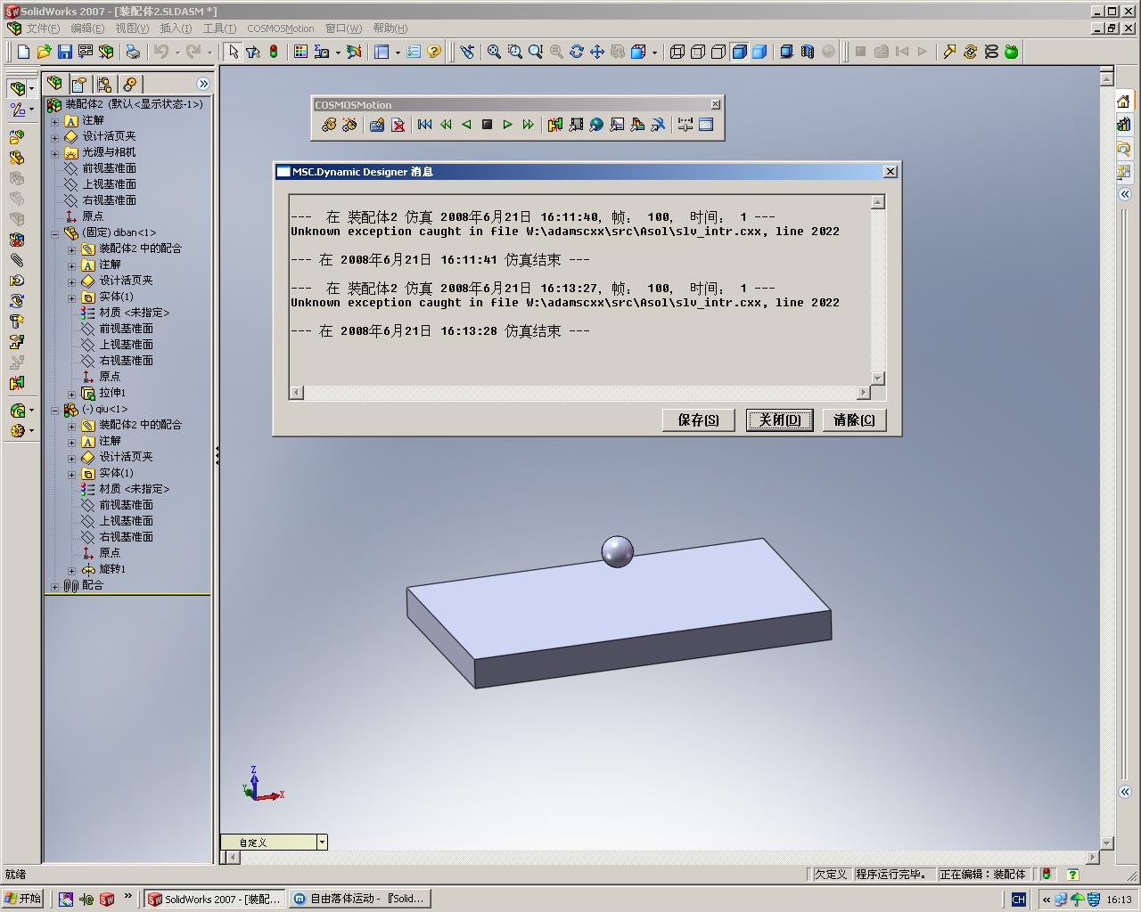Open the COSMOSMotion options window icon

[x=706, y=125]
